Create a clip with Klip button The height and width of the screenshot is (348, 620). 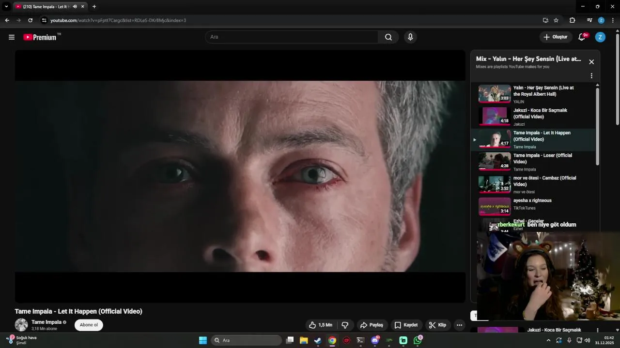pos(437,325)
